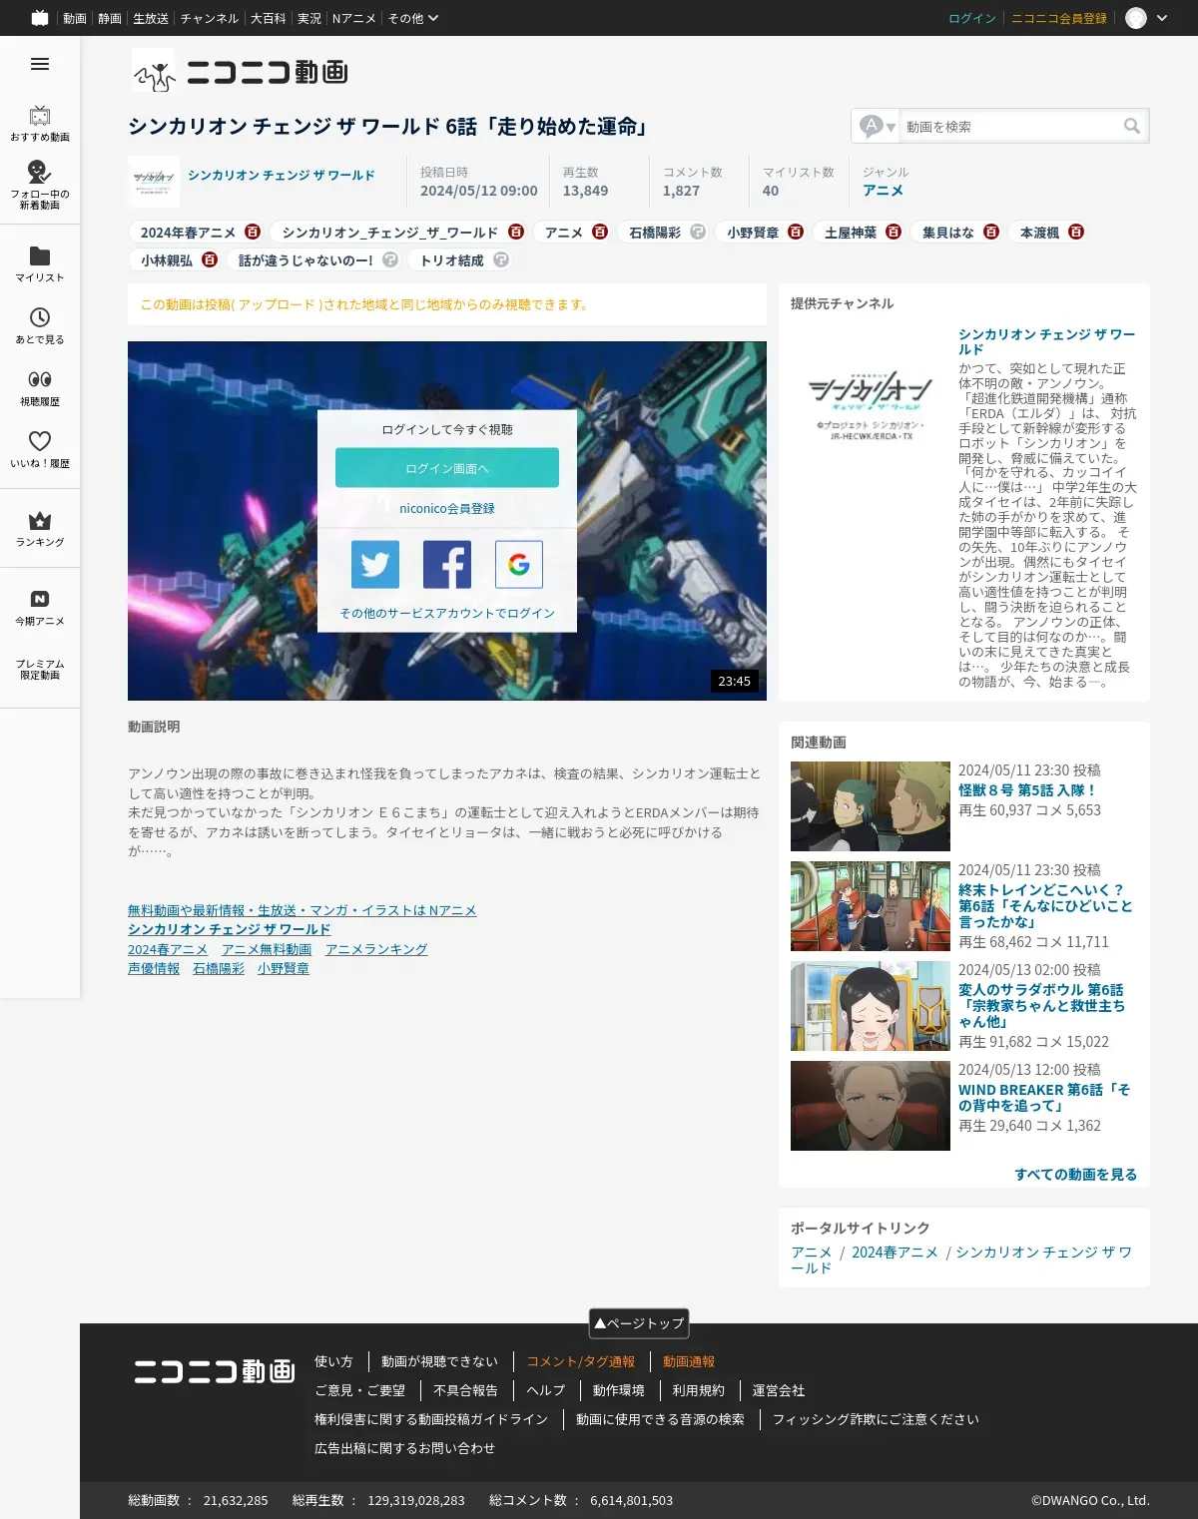
Task: Select 生放送 in the top navigation
Action: coord(151,18)
